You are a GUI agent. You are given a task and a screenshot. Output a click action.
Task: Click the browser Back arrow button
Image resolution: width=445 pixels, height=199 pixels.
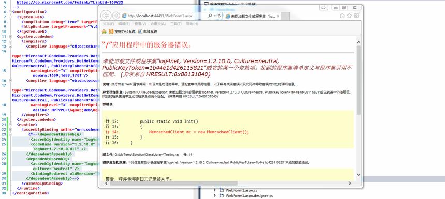(106, 16)
